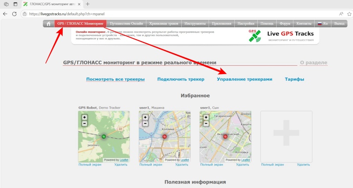This screenshot has width=353, height=188.
Task: Click the Управление трекерами link
Action: [244, 79]
